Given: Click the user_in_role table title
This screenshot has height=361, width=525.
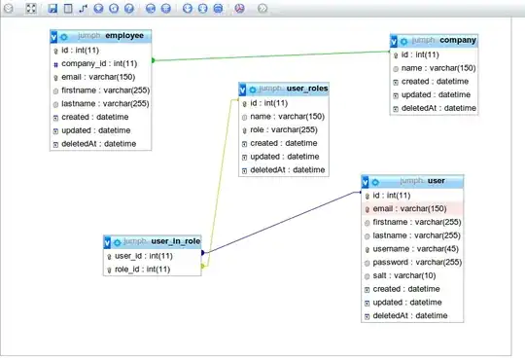Looking at the screenshot, I should pyautogui.click(x=176, y=241).
